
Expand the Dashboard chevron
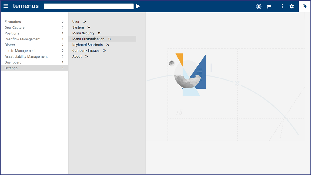click(63, 62)
